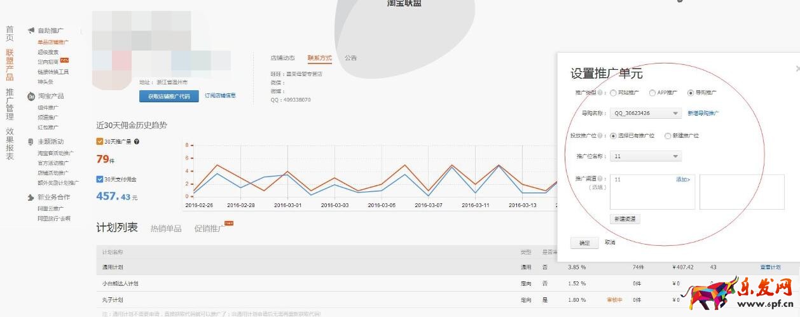Click the 新业务合作 puzzle icon
800x317 pixels.
tap(31, 198)
